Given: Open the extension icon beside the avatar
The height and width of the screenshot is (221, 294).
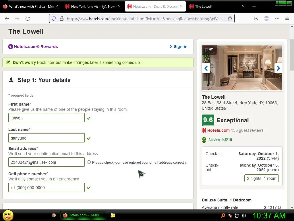Looking at the screenshot, I should click(276, 18).
